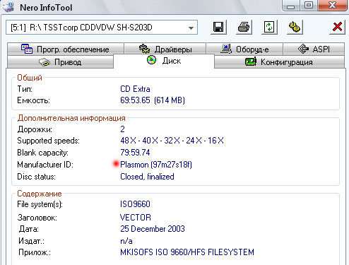This screenshot has width=349, height=265.
Task: Click the Дорожки value 2
Action: tap(122, 129)
